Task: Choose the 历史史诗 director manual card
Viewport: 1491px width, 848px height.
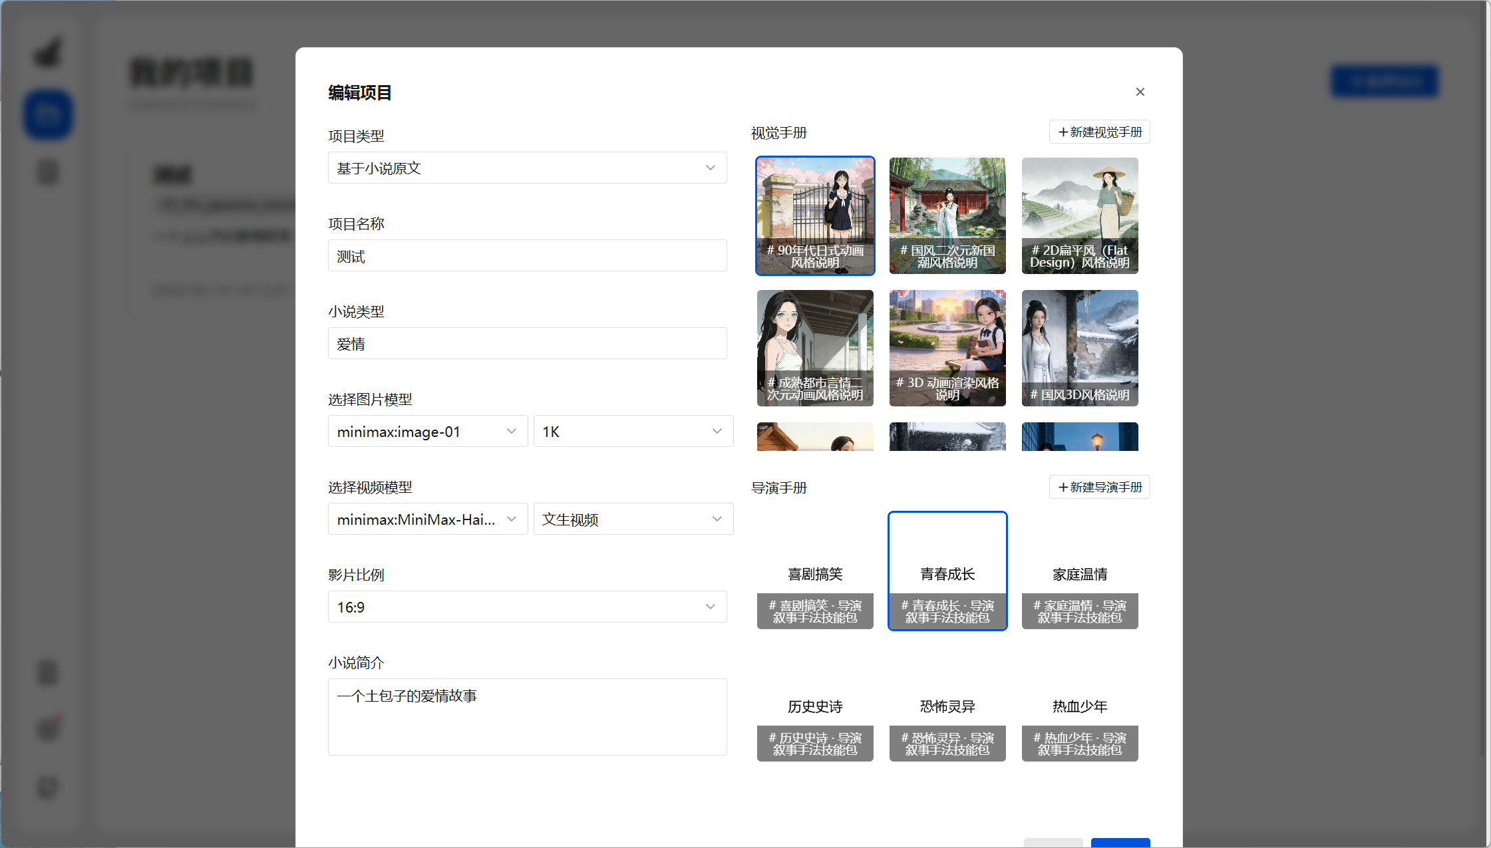Action: click(x=815, y=703)
